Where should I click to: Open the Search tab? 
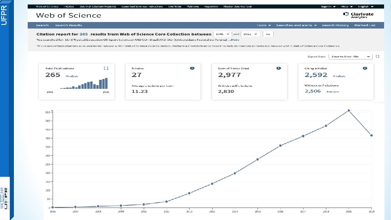pyautogui.click(x=42, y=25)
